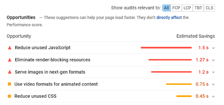
Task: Click orange square beside Use video formats
Action: (x=10, y=84)
